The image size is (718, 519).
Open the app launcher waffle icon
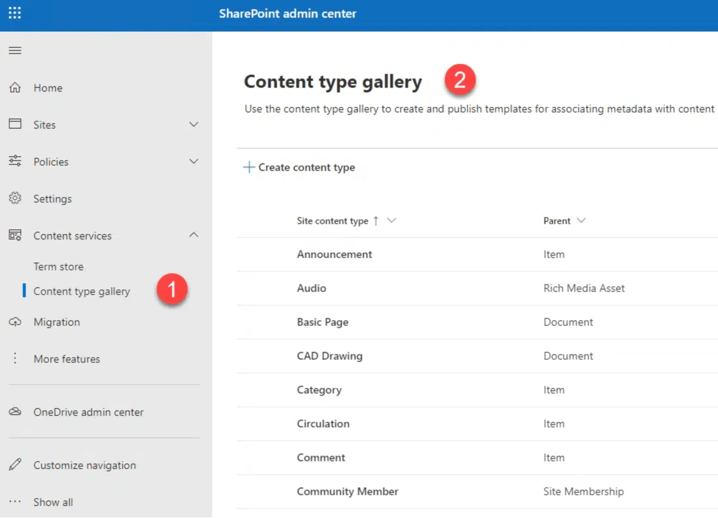(15, 13)
